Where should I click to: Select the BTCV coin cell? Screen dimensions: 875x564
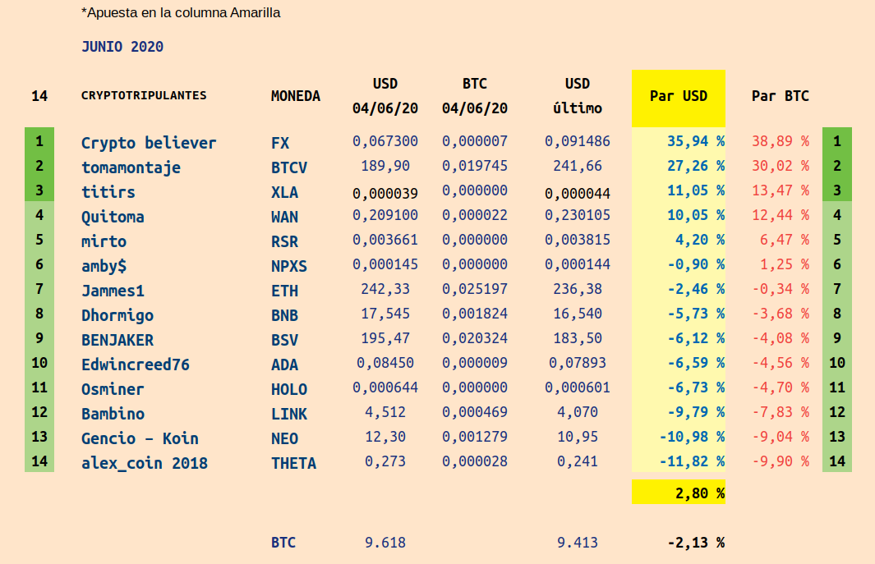(289, 167)
